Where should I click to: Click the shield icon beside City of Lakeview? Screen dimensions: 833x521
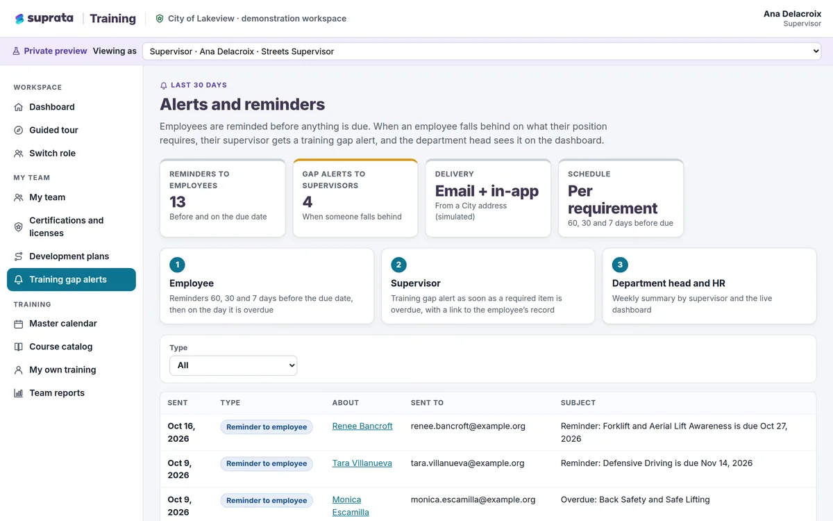(160, 19)
